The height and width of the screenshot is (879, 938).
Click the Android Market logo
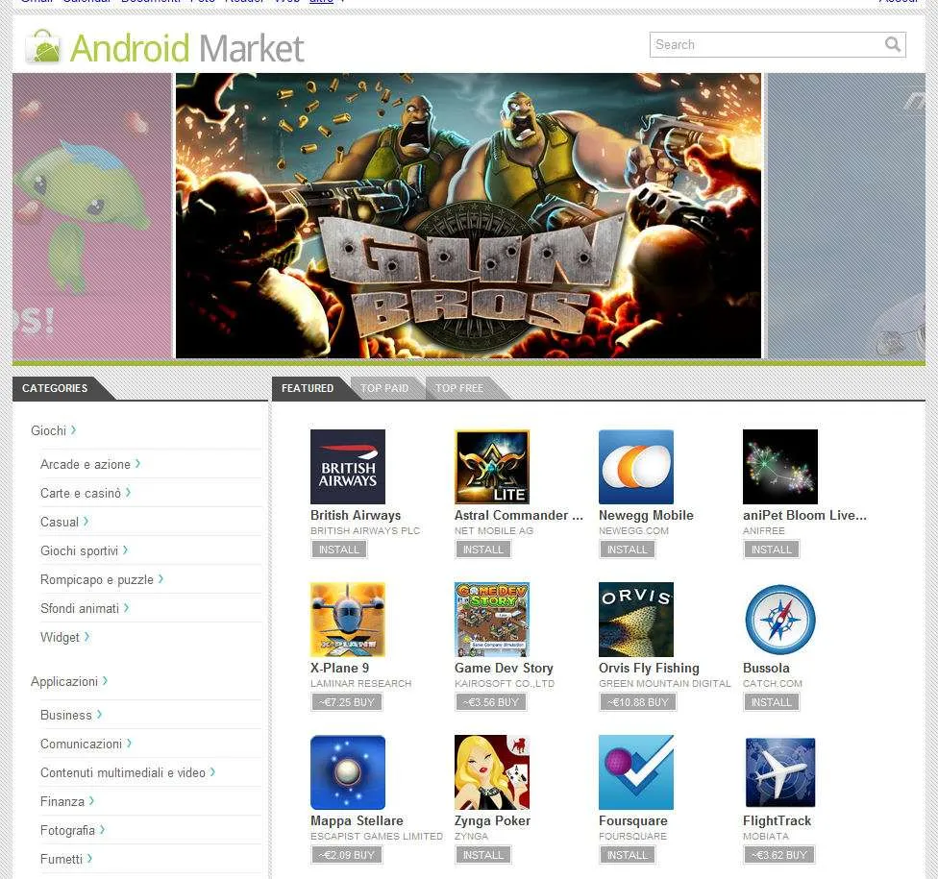pos(165,47)
